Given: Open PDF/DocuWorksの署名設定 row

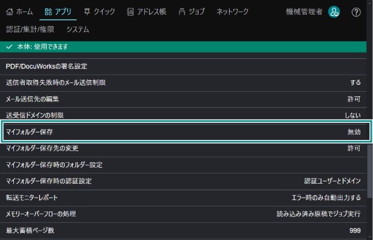Looking at the screenshot, I should pyautogui.click(x=183, y=66).
